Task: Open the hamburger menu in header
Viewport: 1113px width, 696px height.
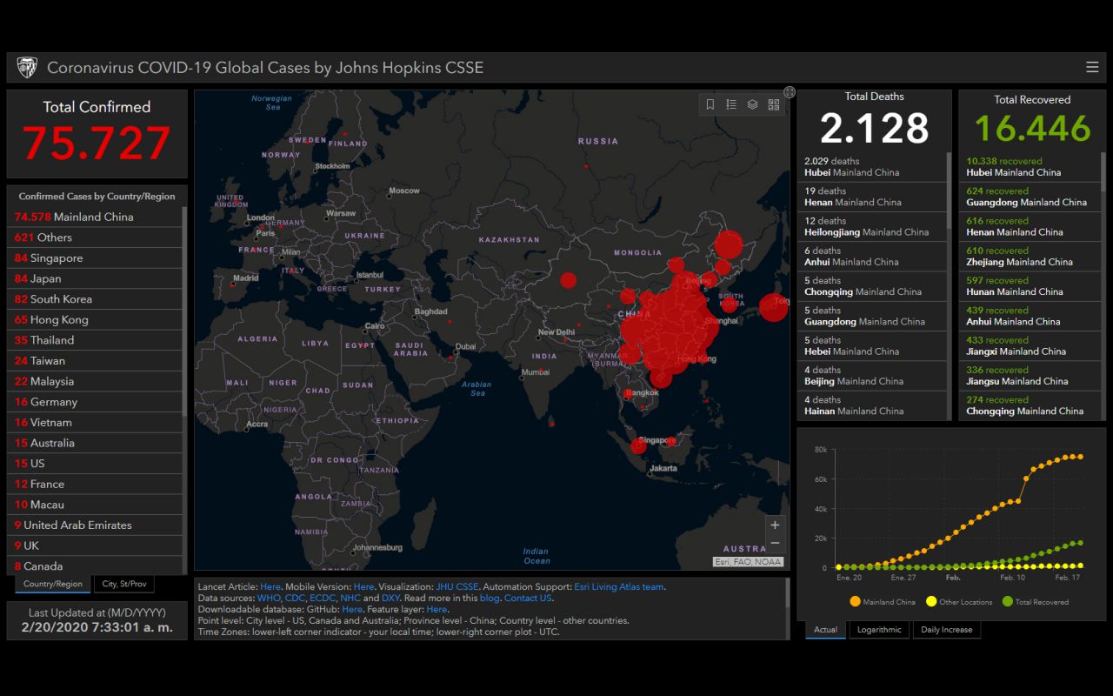Action: (1092, 67)
